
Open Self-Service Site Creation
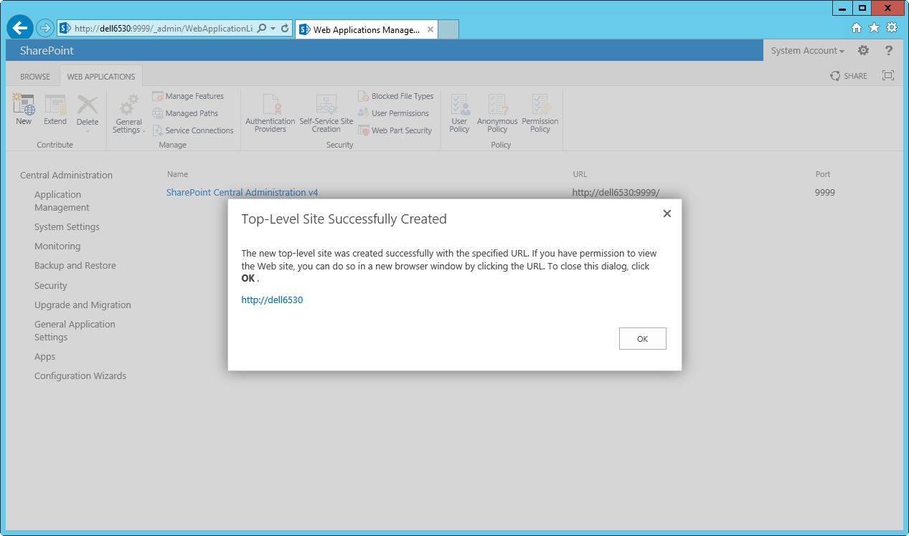[326, 113]
